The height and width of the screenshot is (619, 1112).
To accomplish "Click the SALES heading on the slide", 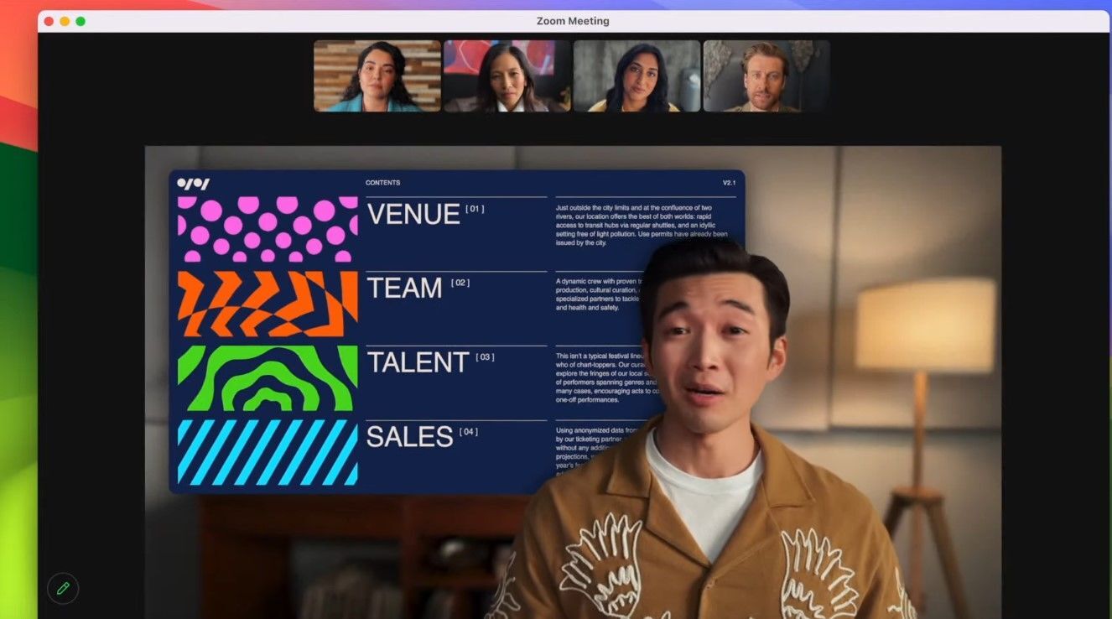I will pos(410,436).
